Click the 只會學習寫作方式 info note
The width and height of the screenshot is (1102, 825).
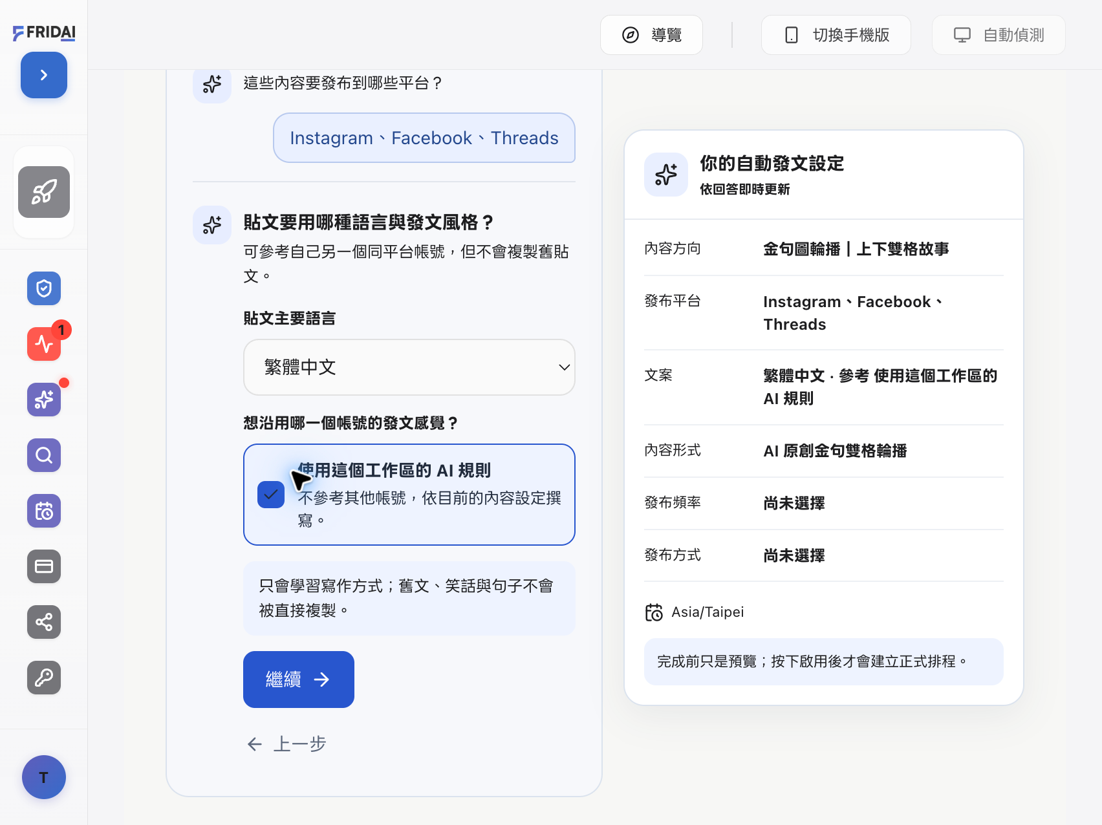(409, 598)
